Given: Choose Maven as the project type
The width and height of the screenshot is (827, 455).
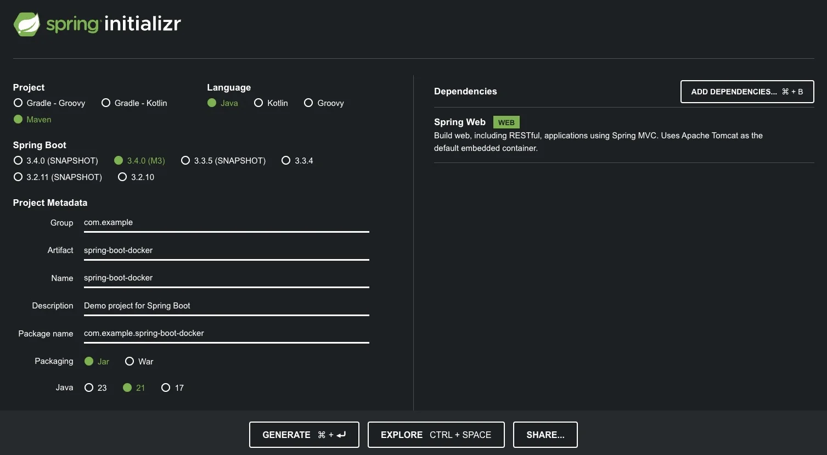Looking at the screenshot, I should (18, 119).
